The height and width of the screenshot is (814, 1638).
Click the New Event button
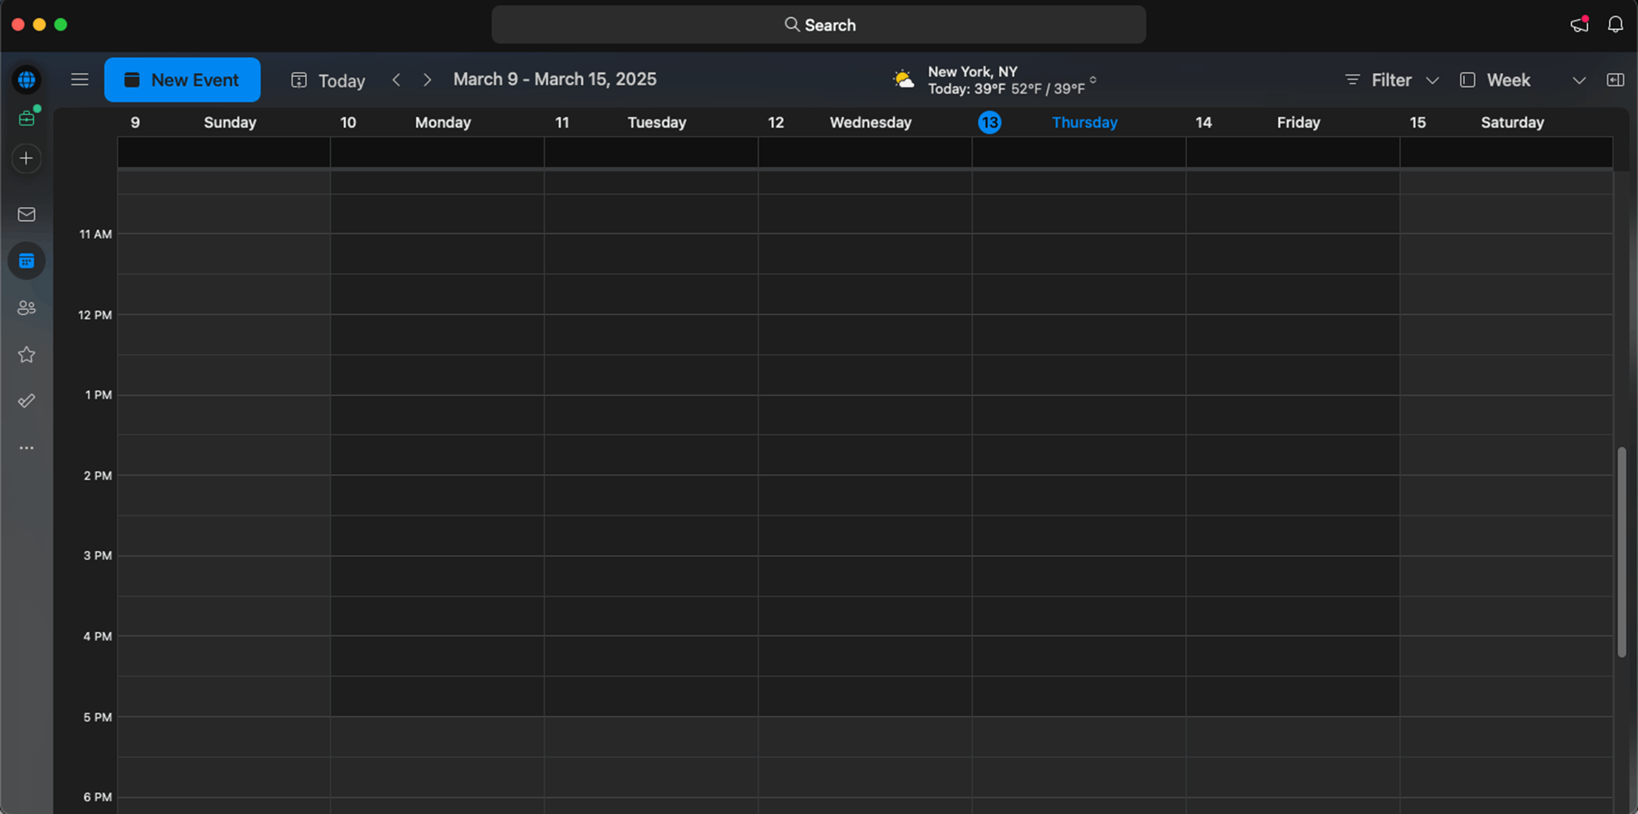click(x=182, y=80)
